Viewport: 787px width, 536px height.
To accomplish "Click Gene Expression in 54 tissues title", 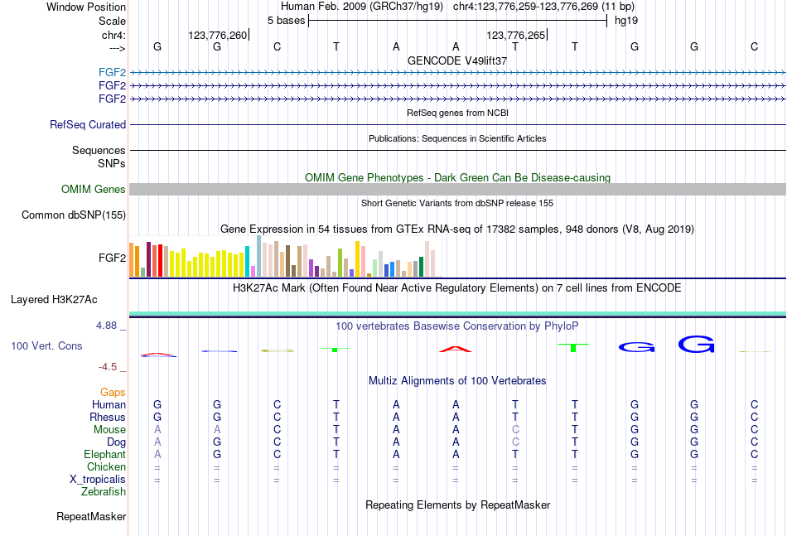I will (x=457, y=229).
